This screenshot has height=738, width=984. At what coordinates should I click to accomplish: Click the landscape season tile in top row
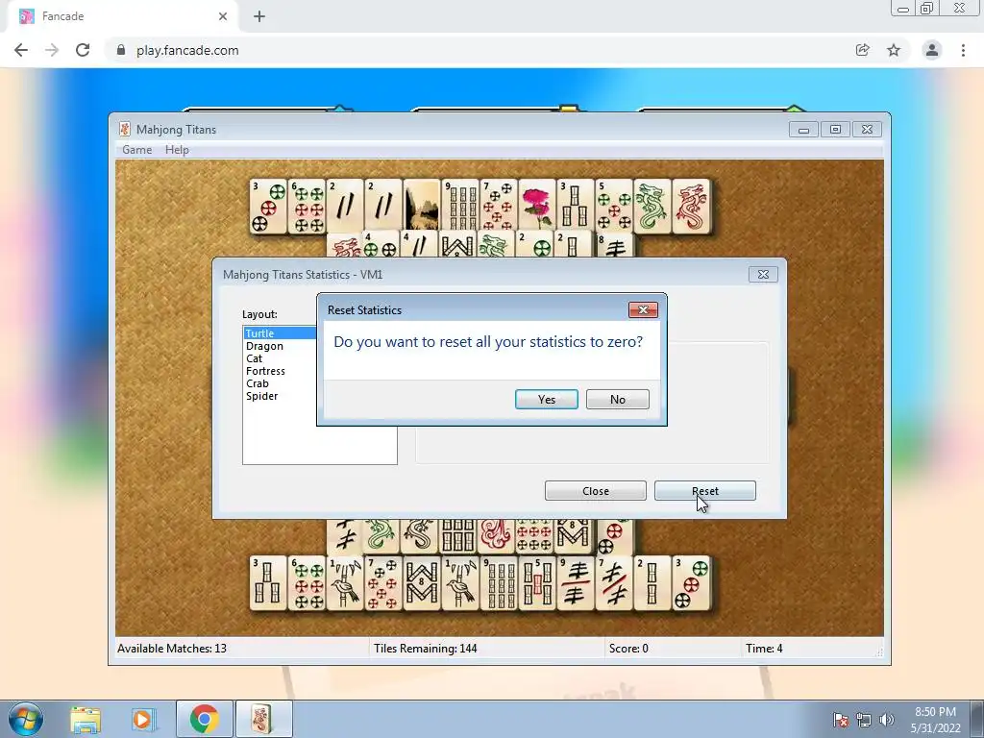[x=421, y=207]
